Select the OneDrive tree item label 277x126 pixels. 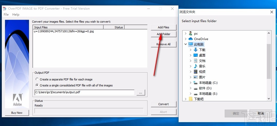coord(201,39)
